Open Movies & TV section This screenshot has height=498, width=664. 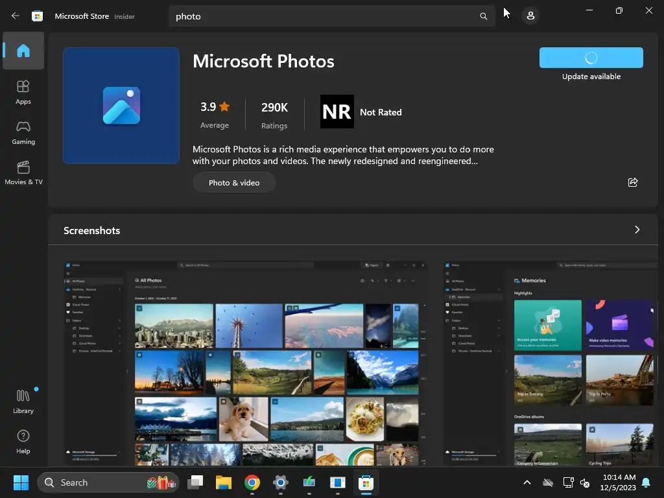23,172
